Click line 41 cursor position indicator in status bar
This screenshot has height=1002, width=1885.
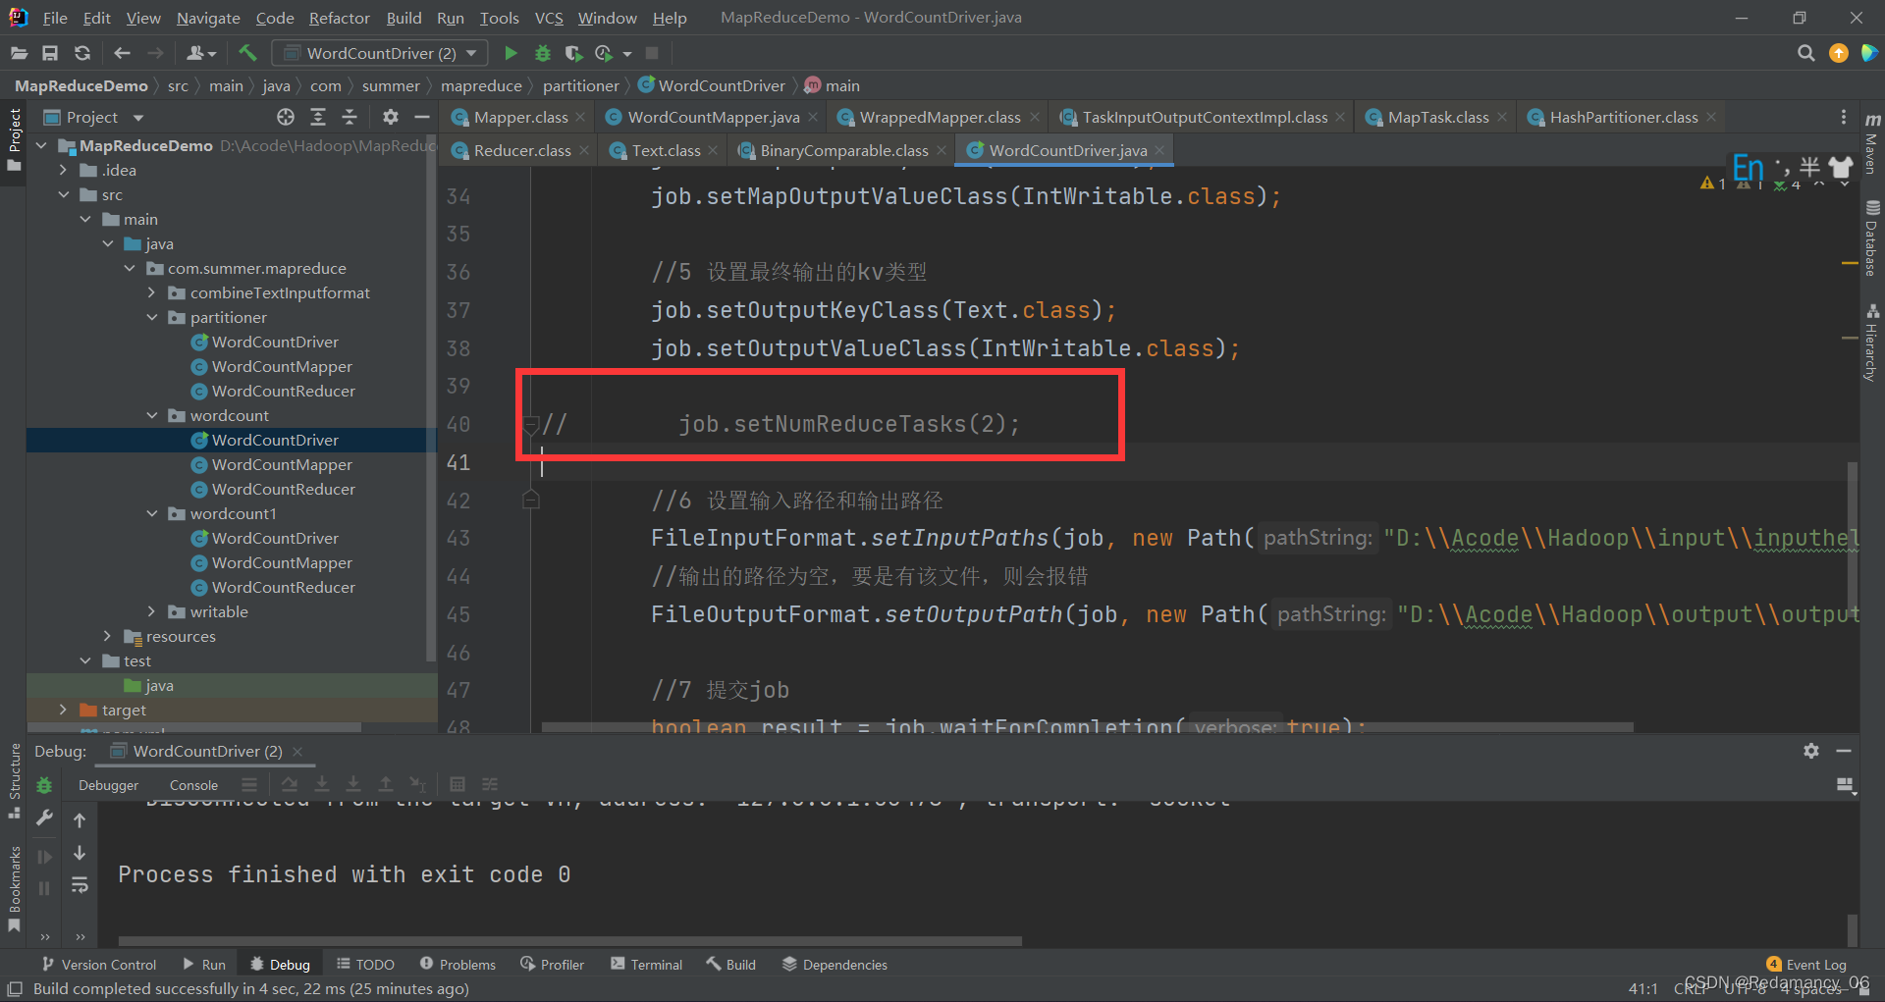point(1643,989)
